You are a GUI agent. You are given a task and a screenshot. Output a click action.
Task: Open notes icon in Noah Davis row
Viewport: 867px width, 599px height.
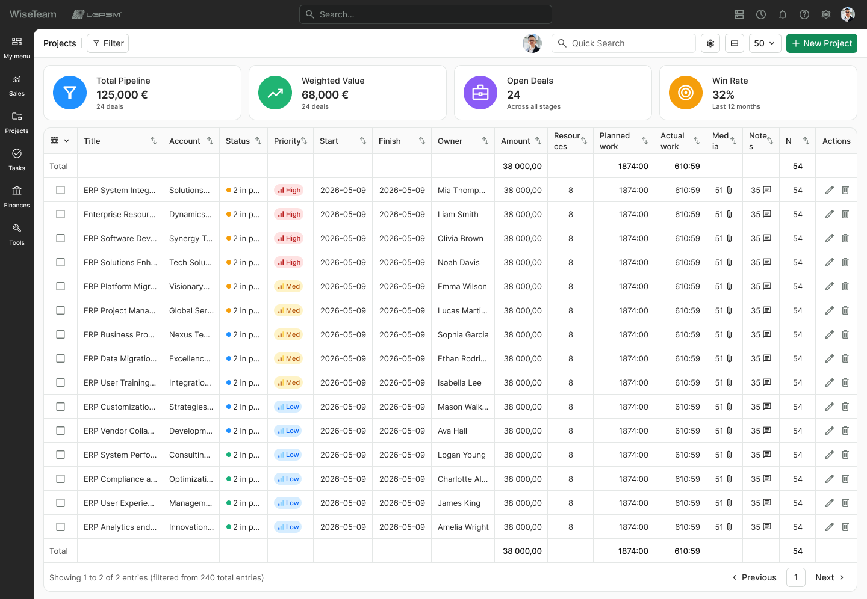[x=767, y=262]
